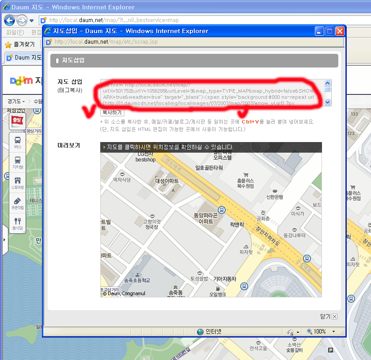
Task: Expand the 경기도 region dropdown
Action: click(x=16, y=101)
